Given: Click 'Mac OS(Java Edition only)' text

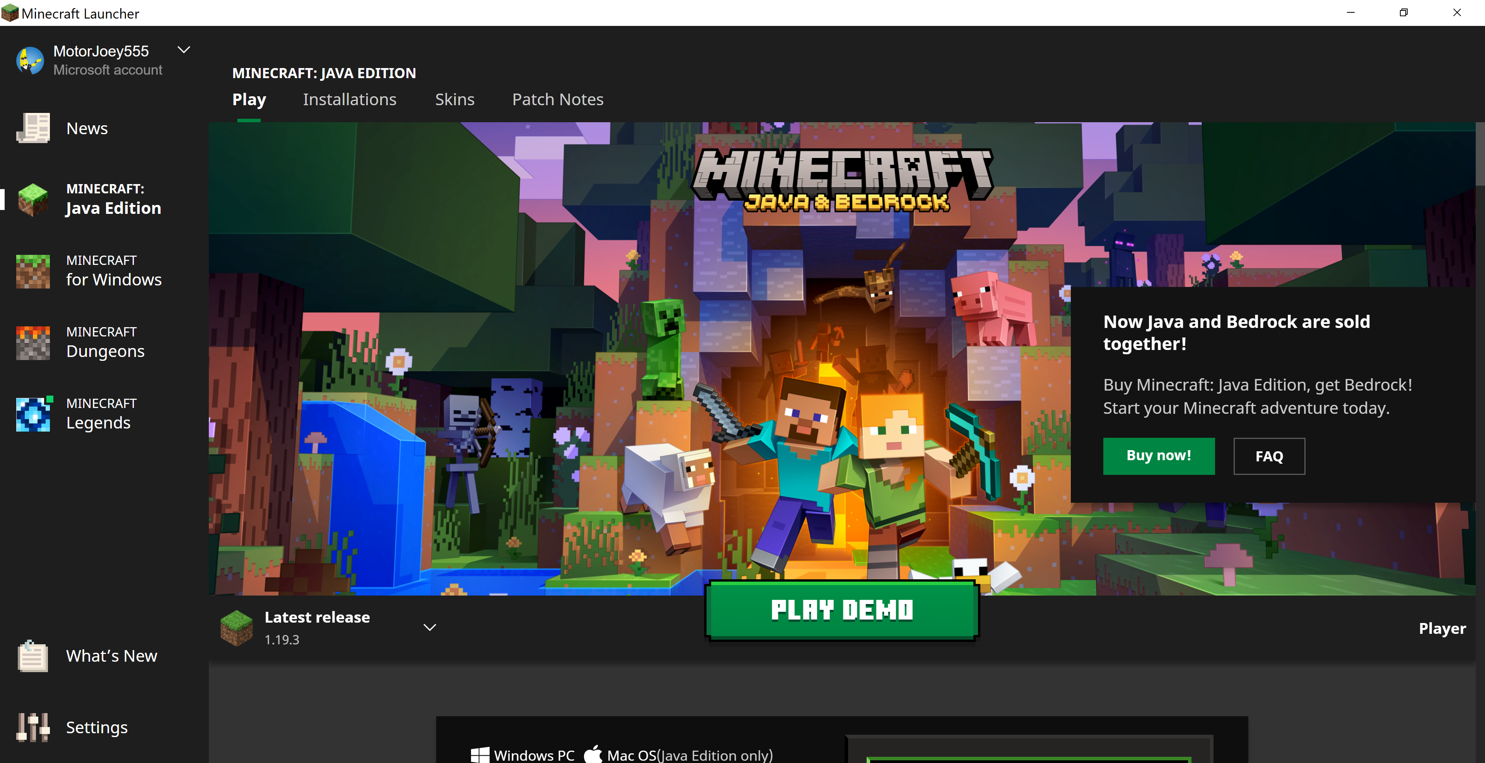Looking at the screenshot, I should pos(690,755).
